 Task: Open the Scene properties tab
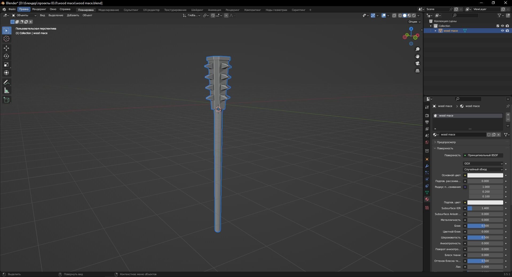pos(427,135)
